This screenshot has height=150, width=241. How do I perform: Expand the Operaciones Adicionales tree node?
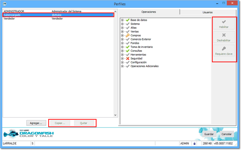pyautogui.click(x=122, y=66)
